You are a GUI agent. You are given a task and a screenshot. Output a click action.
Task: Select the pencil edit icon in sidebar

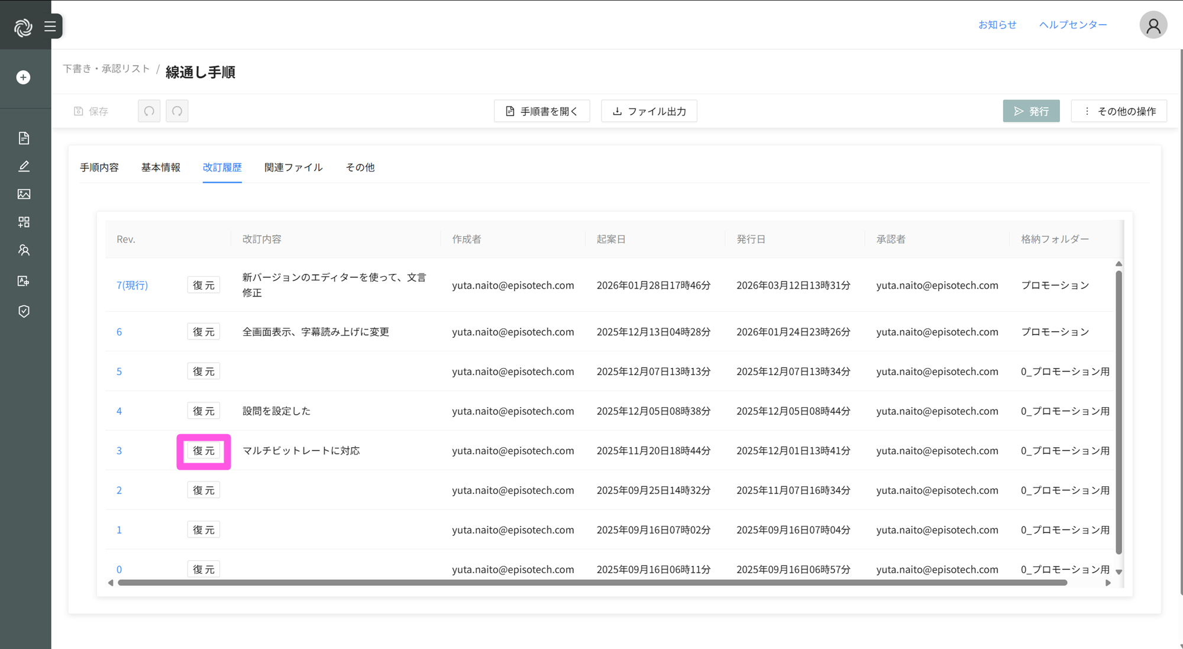coord(24,166)
